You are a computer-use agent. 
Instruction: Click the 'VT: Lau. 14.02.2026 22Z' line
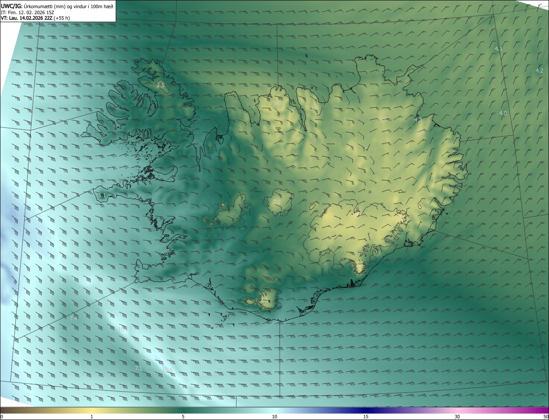point(35,18)
